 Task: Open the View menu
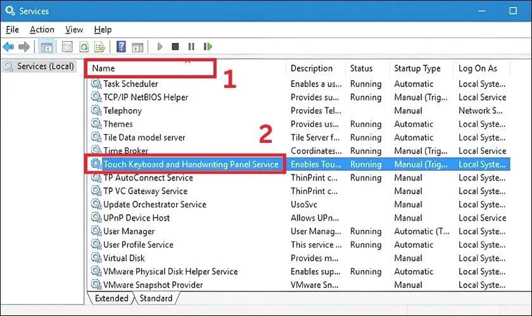coord(74,30)
